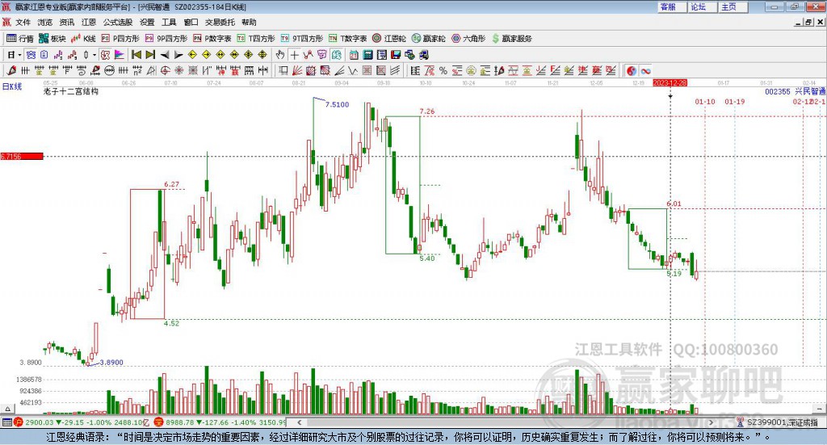827x445 pixels.
Task: Select the percent (%) tool
Action: point(443,70)
